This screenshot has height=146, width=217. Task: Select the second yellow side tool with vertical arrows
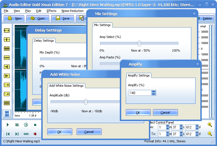point(7,40)
